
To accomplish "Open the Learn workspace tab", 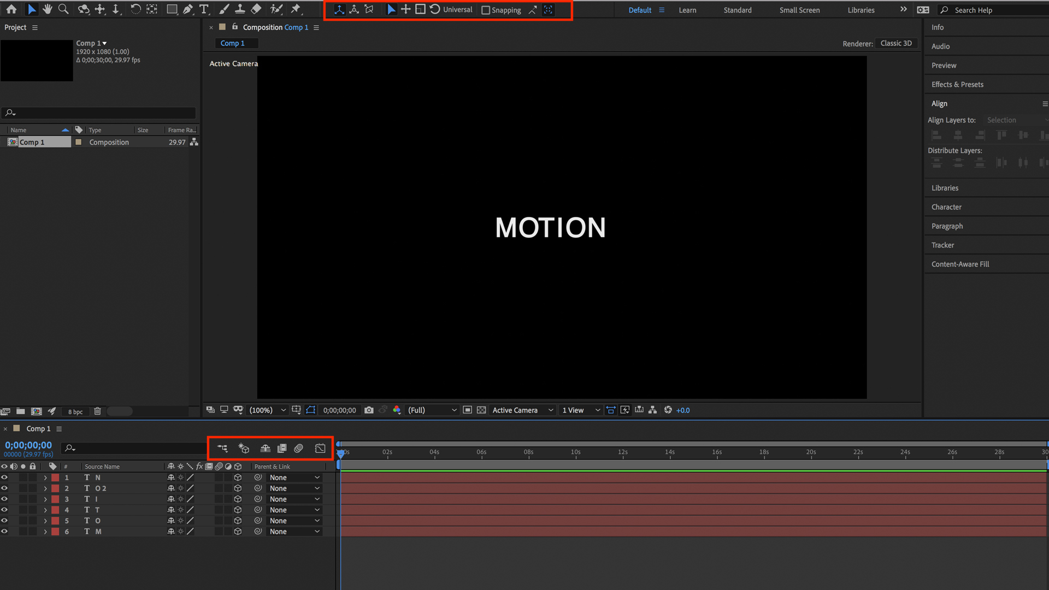I will tap(687, 10).
